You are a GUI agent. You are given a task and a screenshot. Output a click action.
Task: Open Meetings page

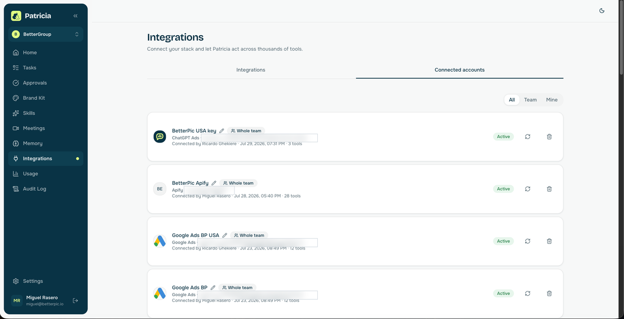[46, 128]
